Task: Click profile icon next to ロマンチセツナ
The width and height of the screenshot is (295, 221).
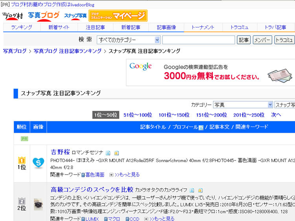Action: click(108, 153)
